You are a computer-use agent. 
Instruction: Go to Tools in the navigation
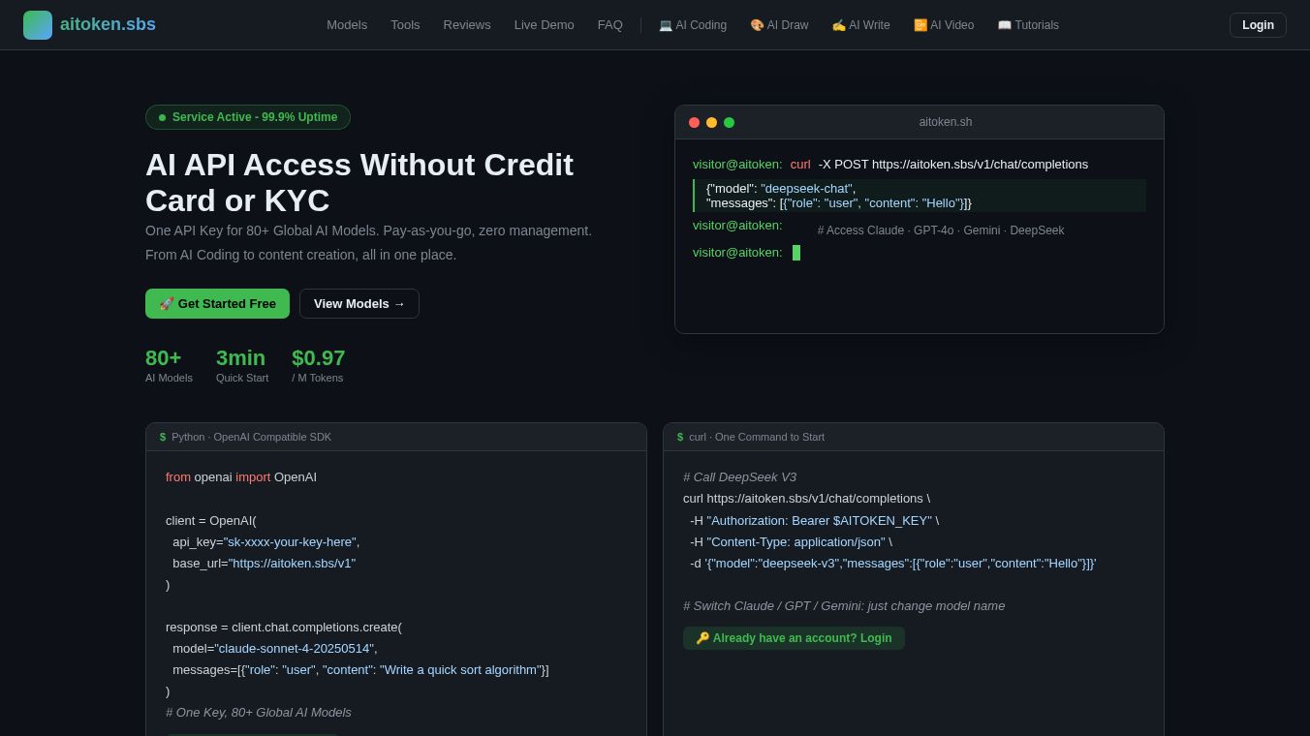click(405, 25)
